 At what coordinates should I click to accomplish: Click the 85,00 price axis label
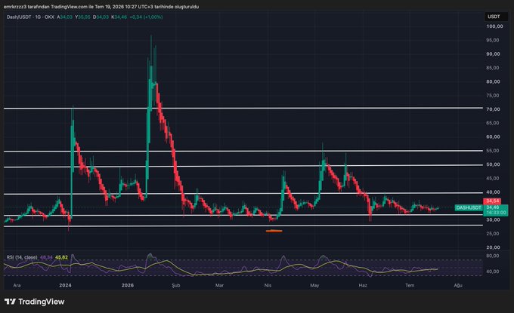click(x=493, y=68)
